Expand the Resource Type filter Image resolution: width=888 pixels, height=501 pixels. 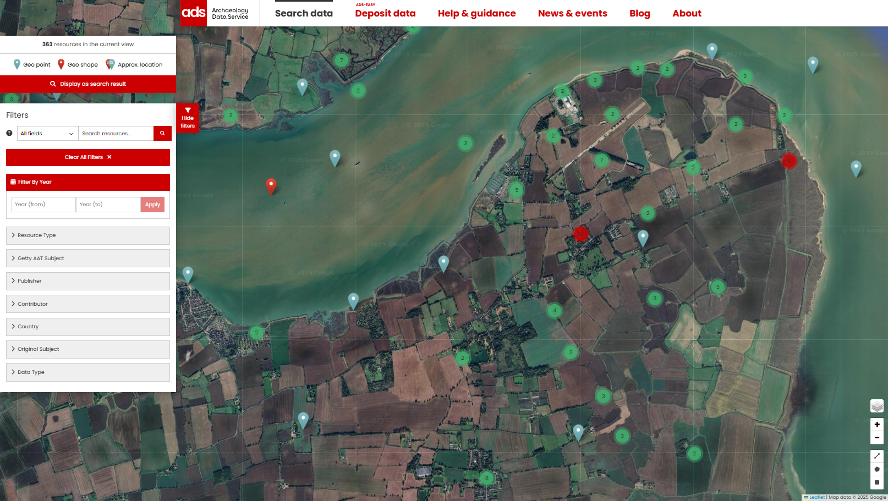(x=88, y=235)
